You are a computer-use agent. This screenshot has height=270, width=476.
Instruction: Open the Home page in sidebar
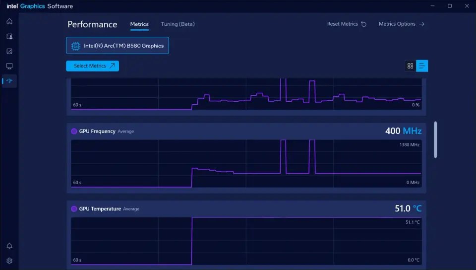9,21
